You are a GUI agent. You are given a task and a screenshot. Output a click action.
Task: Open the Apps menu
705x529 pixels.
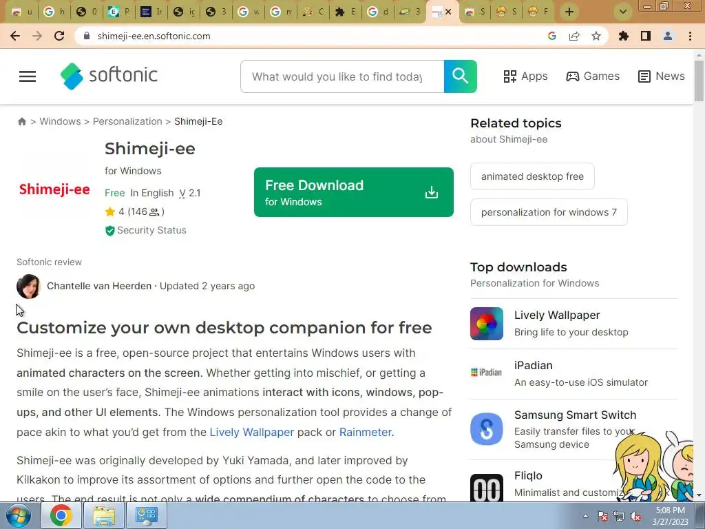(525, 76)
